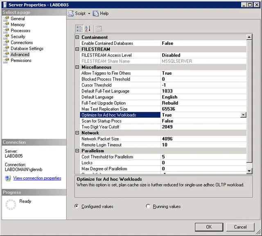Open the Script button dropdown arrow

[89, 14]
